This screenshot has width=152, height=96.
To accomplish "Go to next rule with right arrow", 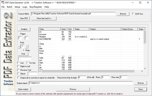I will [x=27, y=46].
